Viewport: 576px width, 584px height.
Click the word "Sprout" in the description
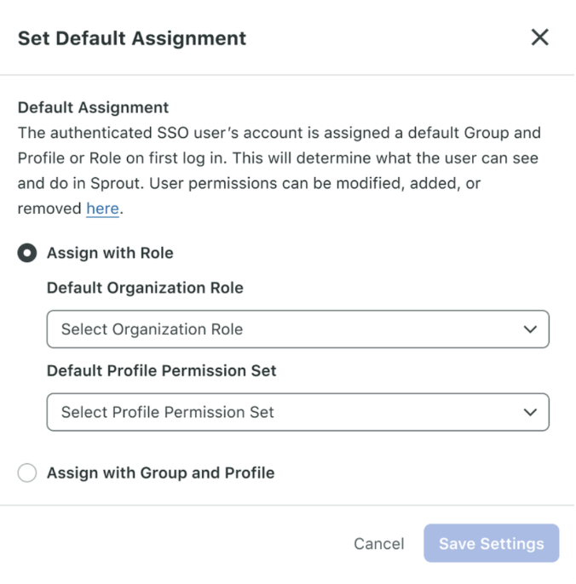tap(117, 184)
